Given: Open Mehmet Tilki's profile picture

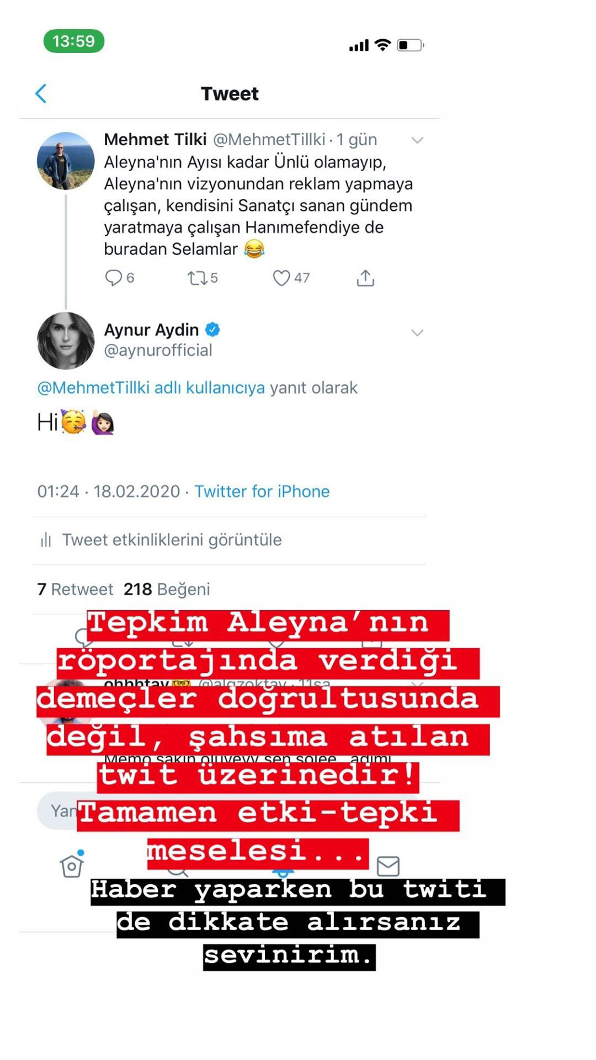Looking at the screenshot, I should [x=66, y=161].
